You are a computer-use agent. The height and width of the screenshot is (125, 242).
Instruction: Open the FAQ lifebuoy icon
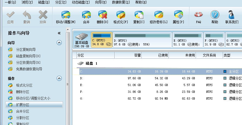(x=198, y=15)
